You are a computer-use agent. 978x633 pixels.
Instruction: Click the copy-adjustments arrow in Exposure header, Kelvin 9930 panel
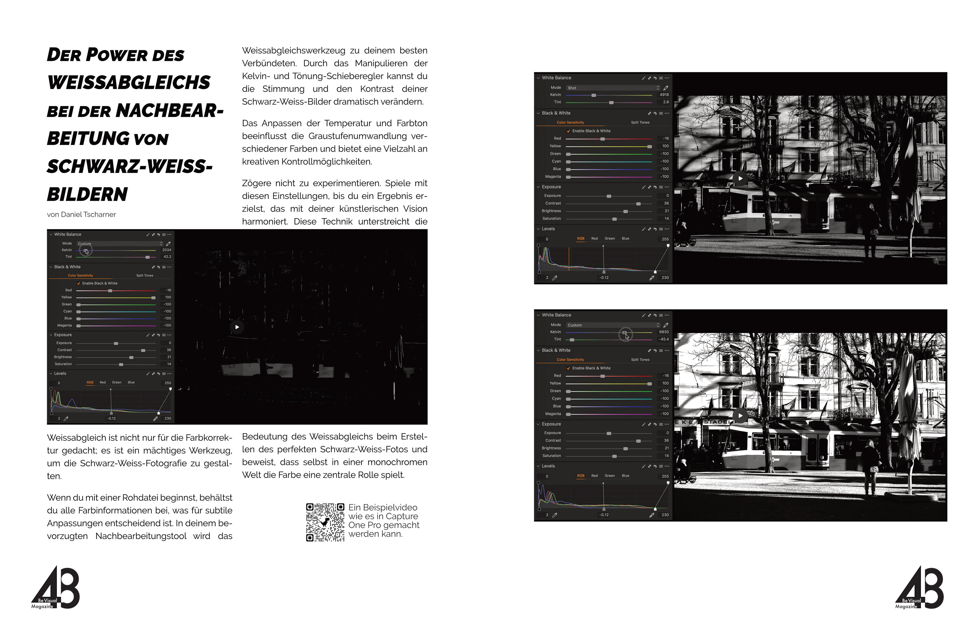tap(649, 424)
